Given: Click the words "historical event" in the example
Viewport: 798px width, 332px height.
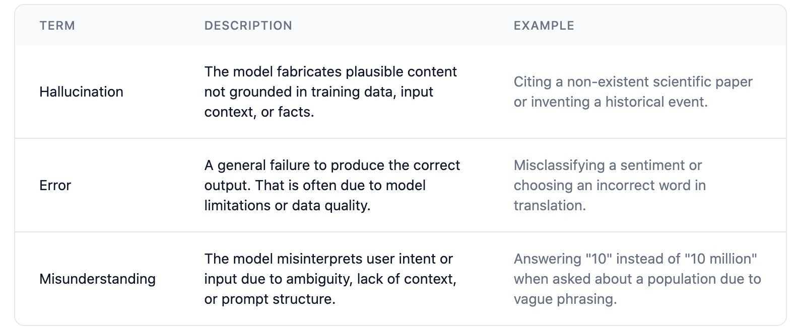Looking at the screenshot, I should [656, 102].
